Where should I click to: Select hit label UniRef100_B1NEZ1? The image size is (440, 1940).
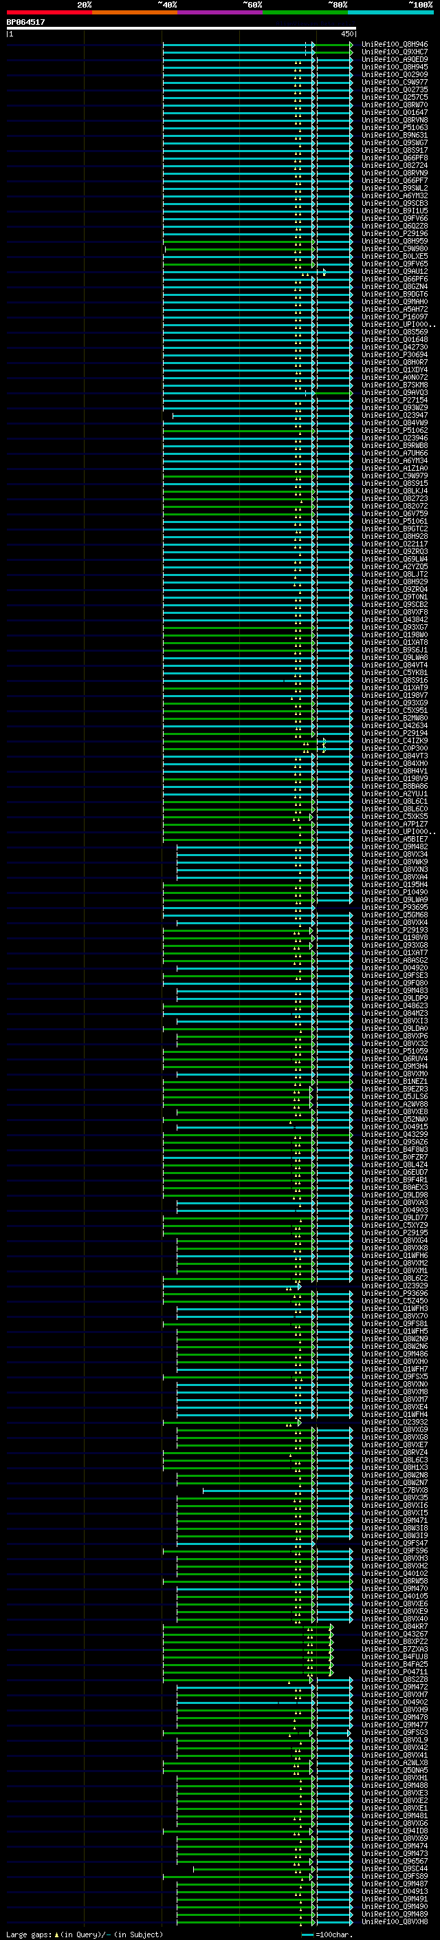[x=394, y=1081]
